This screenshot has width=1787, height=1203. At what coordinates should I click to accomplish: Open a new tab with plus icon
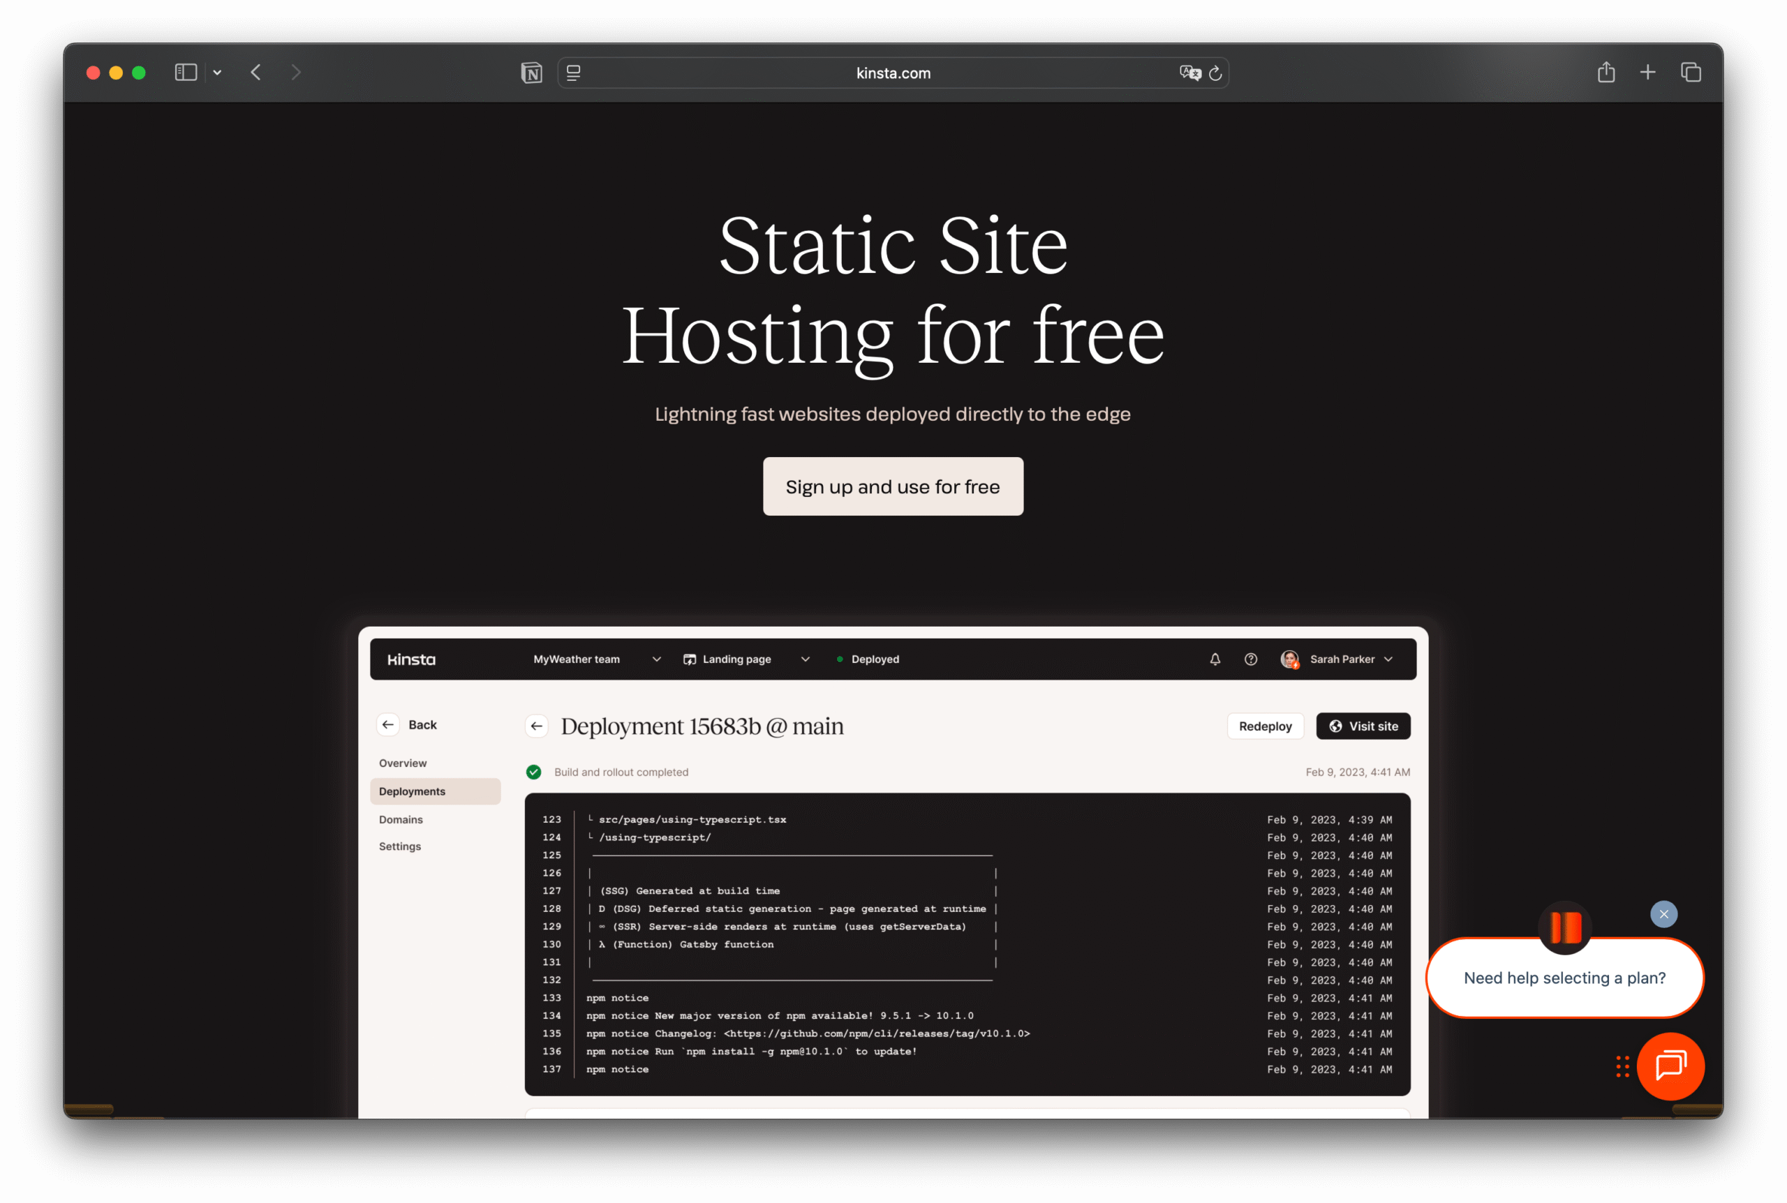tap(1647, 72)
